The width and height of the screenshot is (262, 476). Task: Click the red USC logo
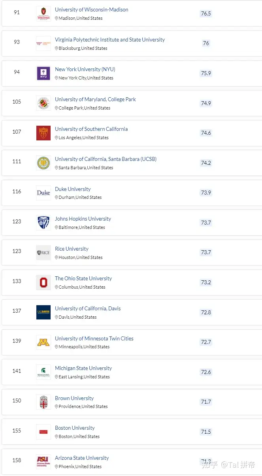tap(43, 133)
